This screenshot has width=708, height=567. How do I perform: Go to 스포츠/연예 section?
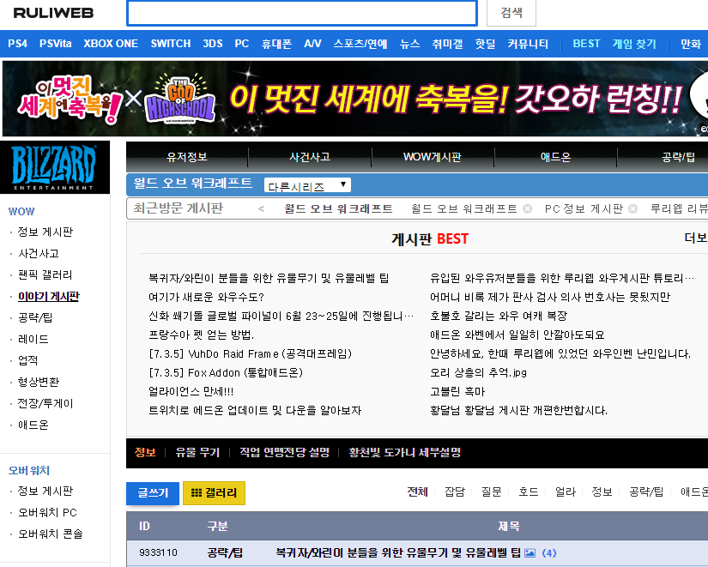(360, 44)
